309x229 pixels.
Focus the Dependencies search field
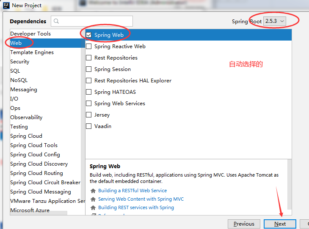[92, 21]
